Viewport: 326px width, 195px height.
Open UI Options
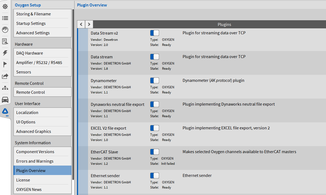42,122
